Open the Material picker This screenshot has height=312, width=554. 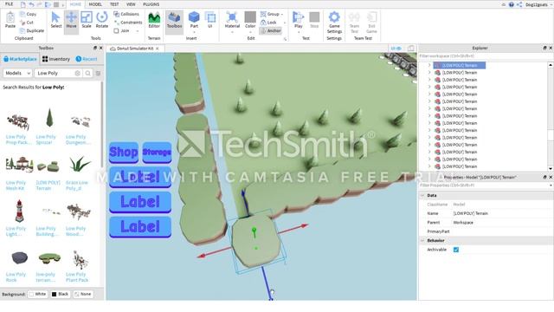232,20
